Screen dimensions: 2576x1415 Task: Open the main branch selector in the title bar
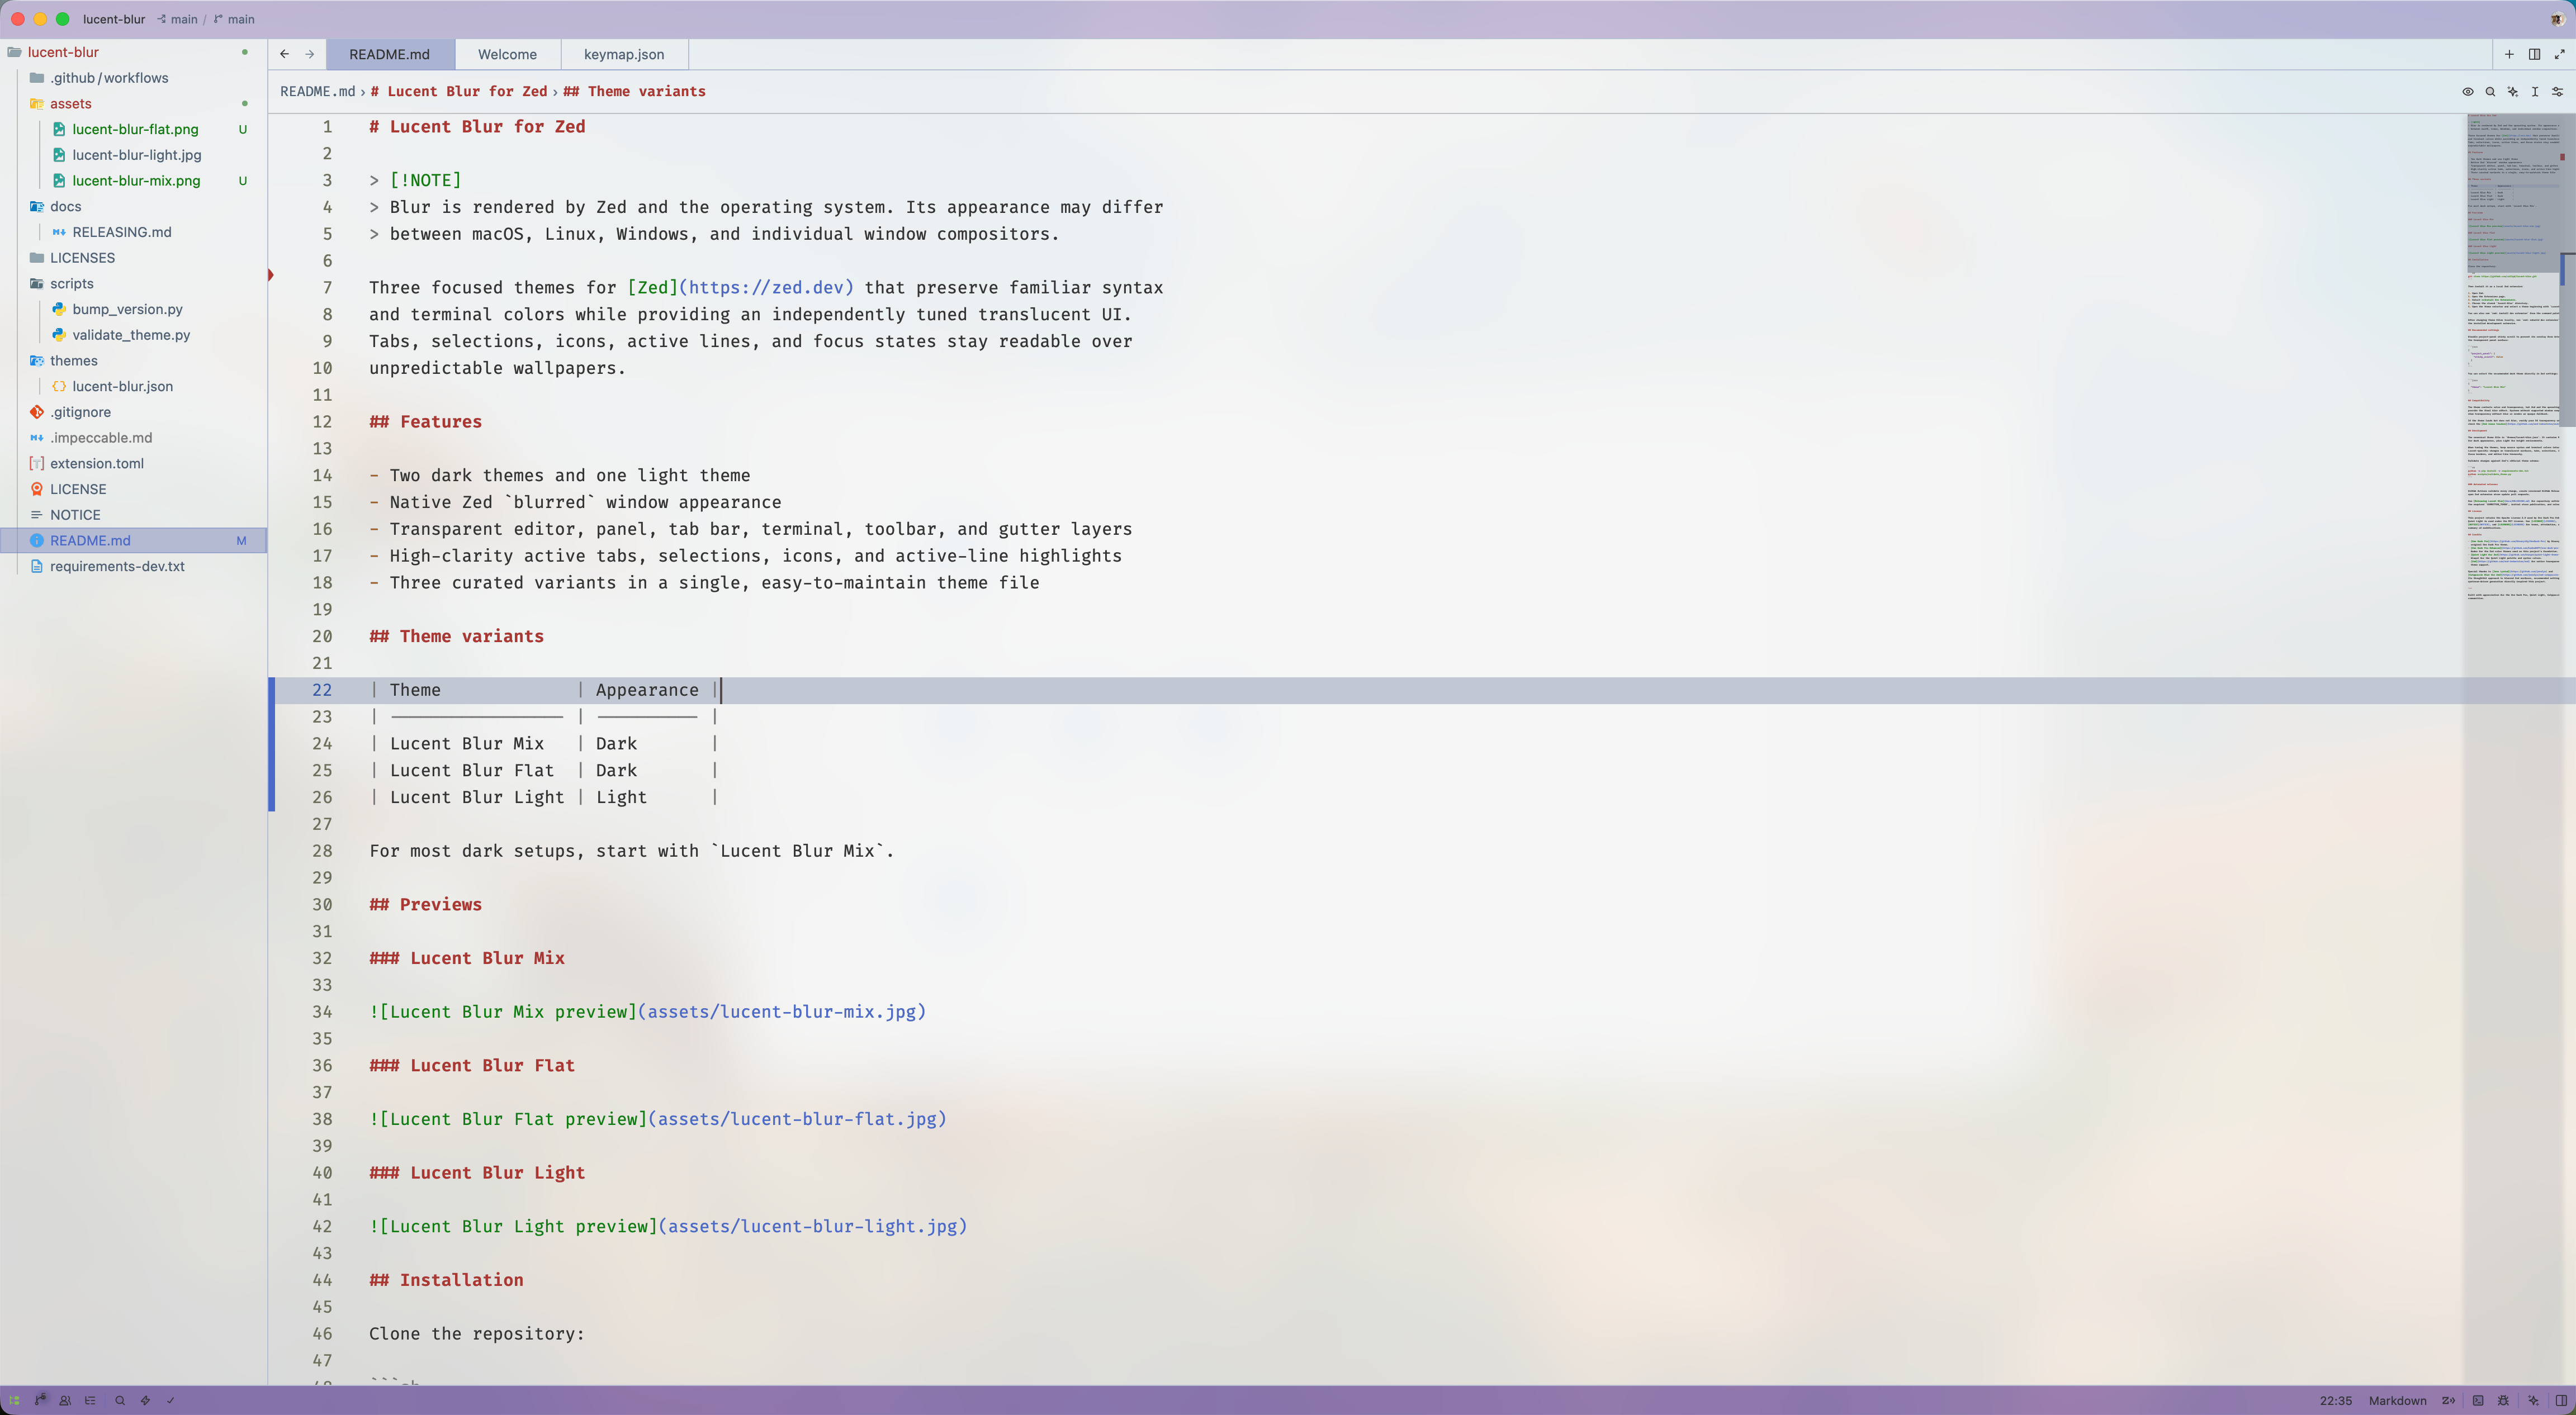pos(234,19)
